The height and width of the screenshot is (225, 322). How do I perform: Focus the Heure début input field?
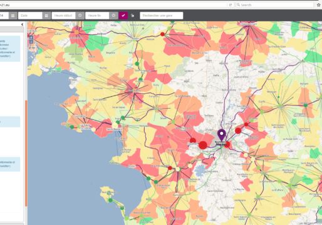pos(64,16)
